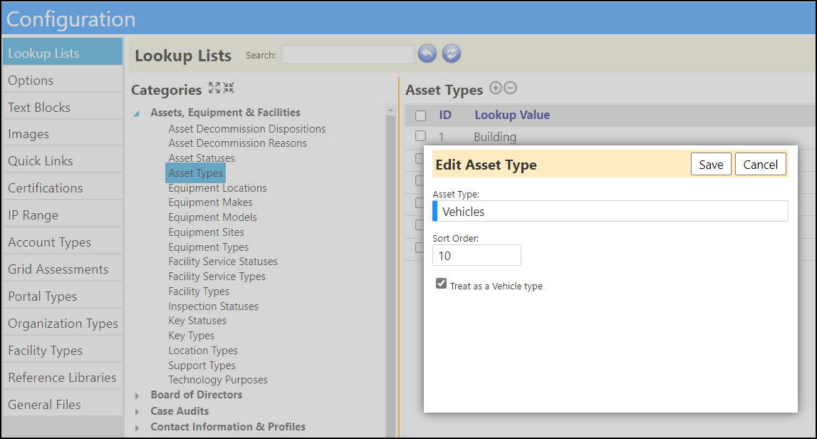Check the Building row checkbox
The height and width of the screenshot is (439, 817).
click(x=420, y=136)
